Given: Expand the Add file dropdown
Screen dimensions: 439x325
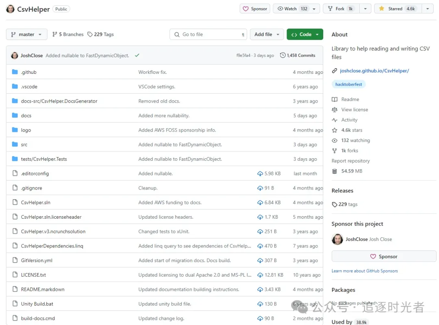Looking at the screenshot, I should pyautogui.click(x=267, y=34).
